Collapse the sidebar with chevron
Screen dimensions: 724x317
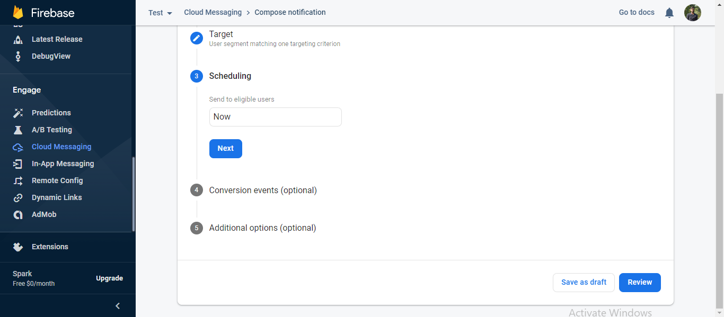click(x=117, y=305)
